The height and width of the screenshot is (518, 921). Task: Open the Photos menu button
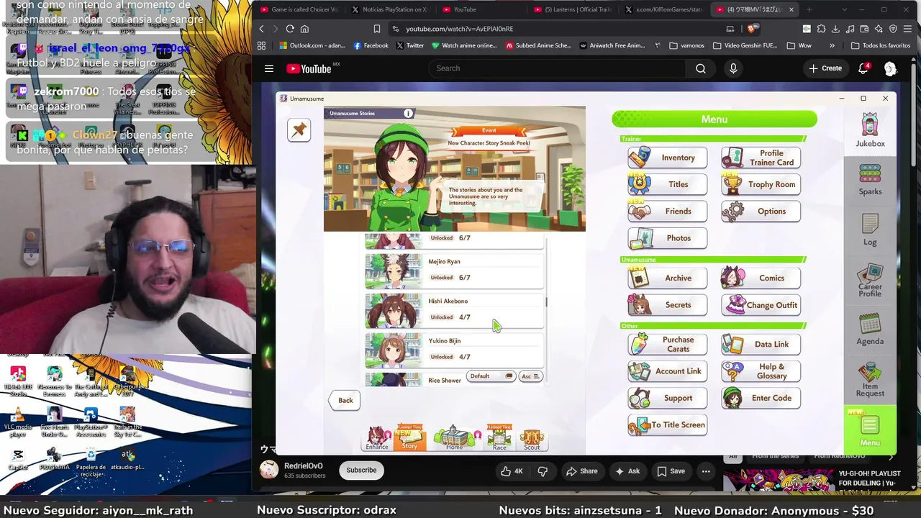pyautogui.click(x=667, y=238)
